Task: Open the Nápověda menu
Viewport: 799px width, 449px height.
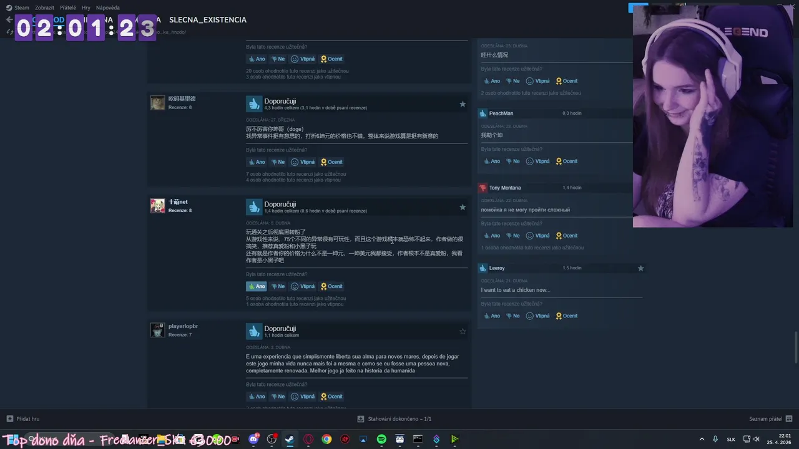Action: [x=108, y=7]
